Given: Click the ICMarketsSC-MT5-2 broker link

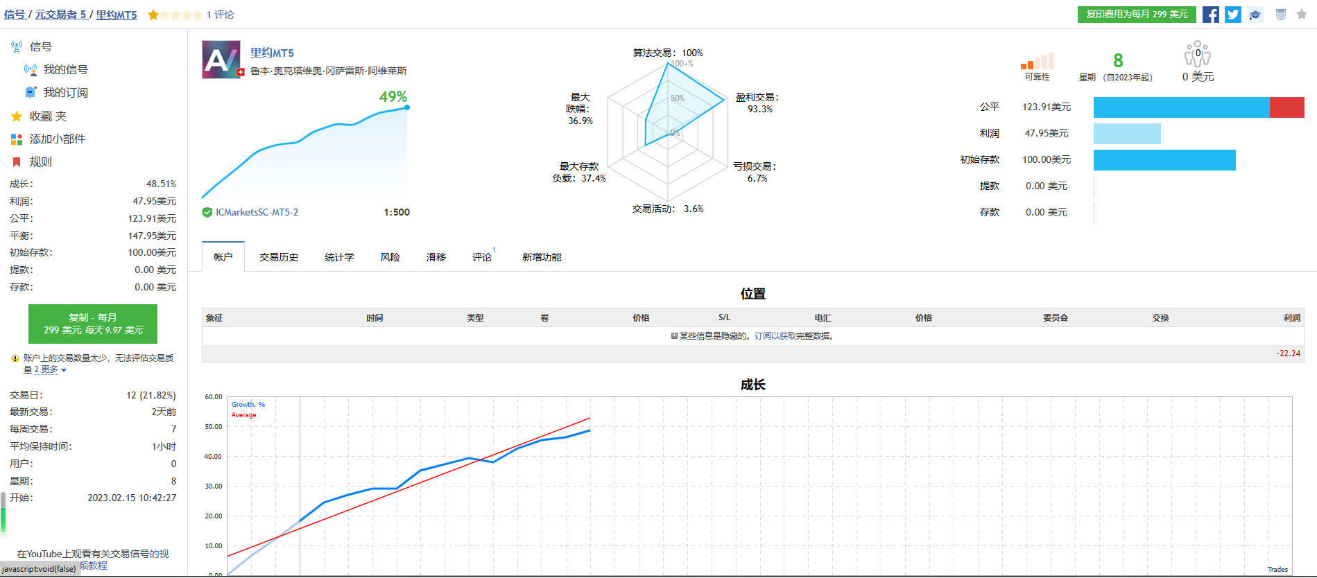Looking at the screenshot, I should tap(257, 213).
